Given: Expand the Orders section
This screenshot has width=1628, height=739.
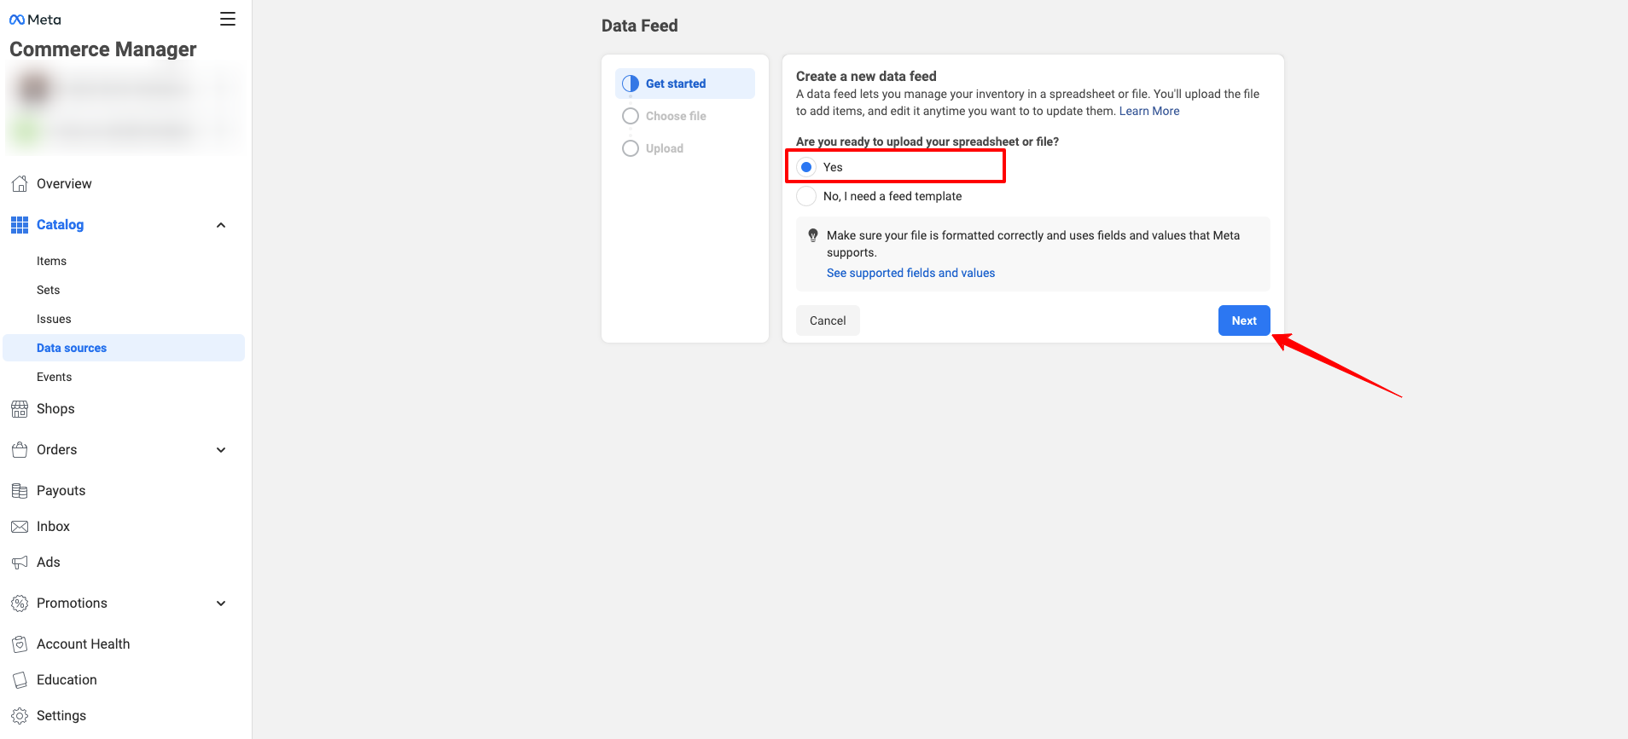Looking at the screenshot, I should (x=221, y=450).
